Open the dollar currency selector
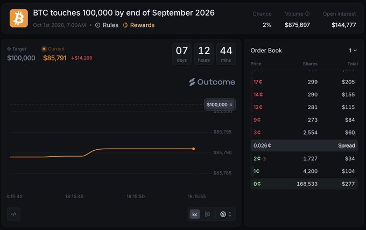366x230 pixels. 226,214
